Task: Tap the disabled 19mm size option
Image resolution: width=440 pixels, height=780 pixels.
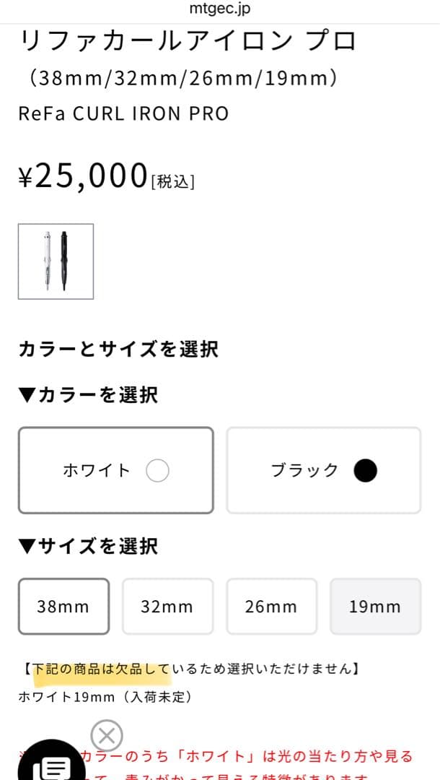Action: pyautogui.click(x=375, y=606)
